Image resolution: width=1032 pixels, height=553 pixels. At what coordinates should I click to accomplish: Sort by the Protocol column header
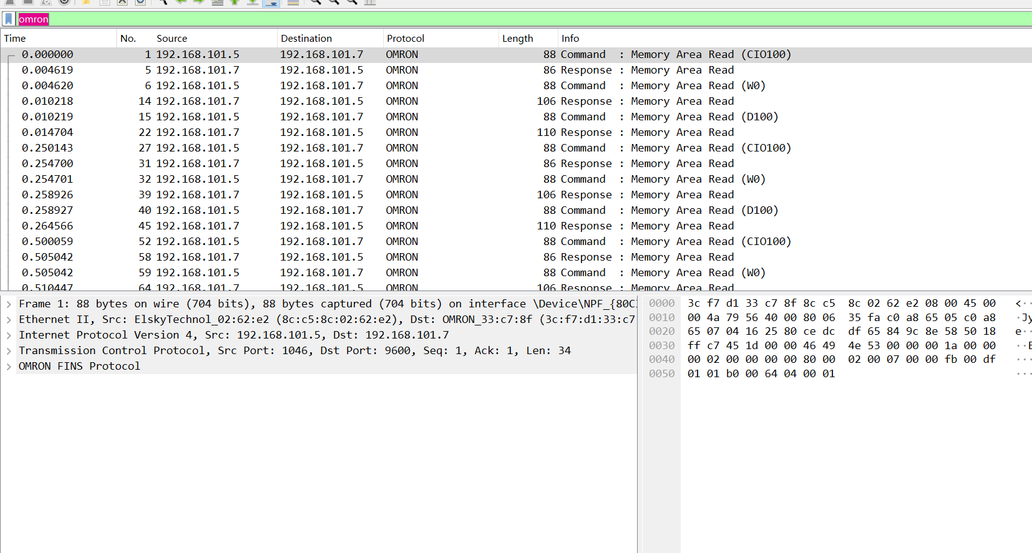tap(441, 39)
